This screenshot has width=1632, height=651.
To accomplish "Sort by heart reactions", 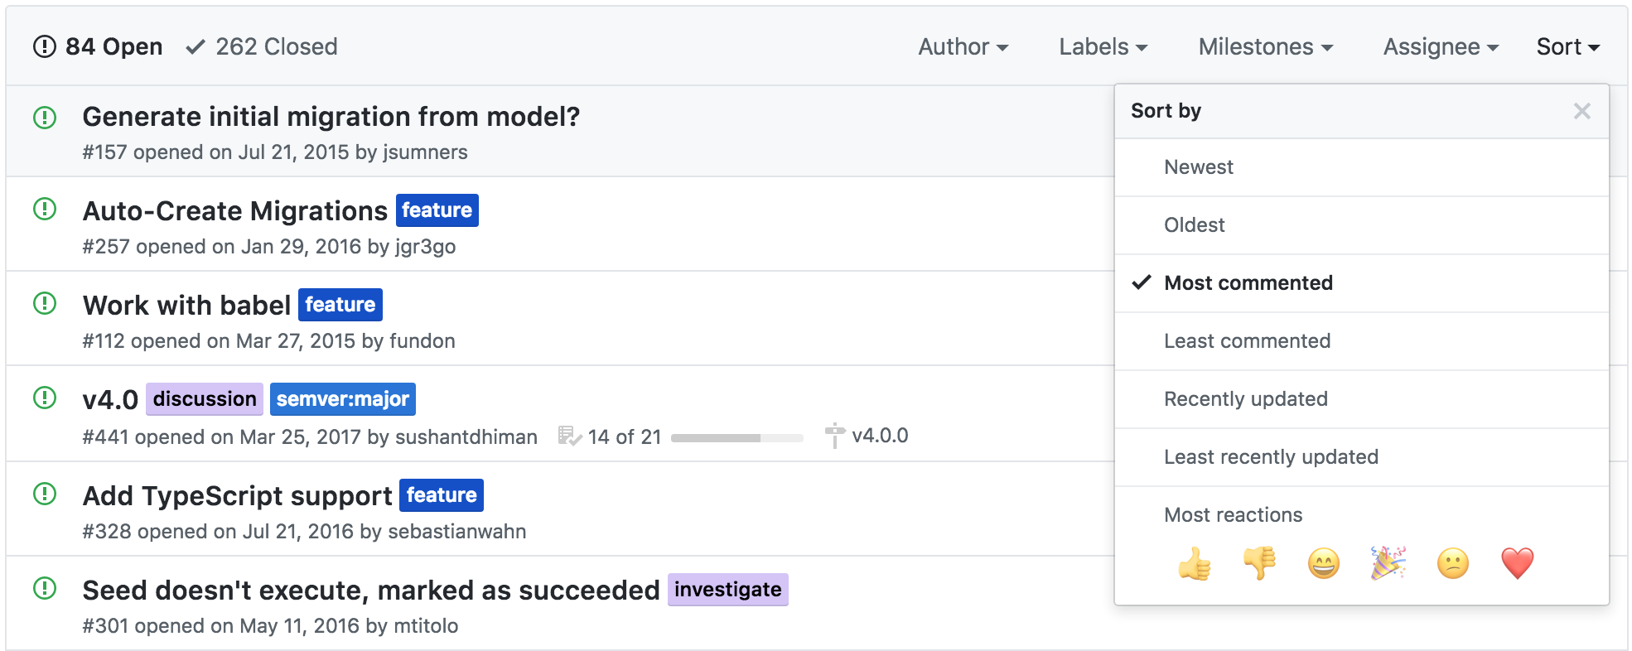I will [1518, 564].
